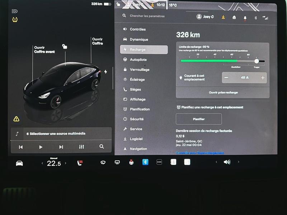Click the Chercher les paramètres search field
Viewport: 287px width, 215px height.
pyautogui.click(x=147, y=16)
